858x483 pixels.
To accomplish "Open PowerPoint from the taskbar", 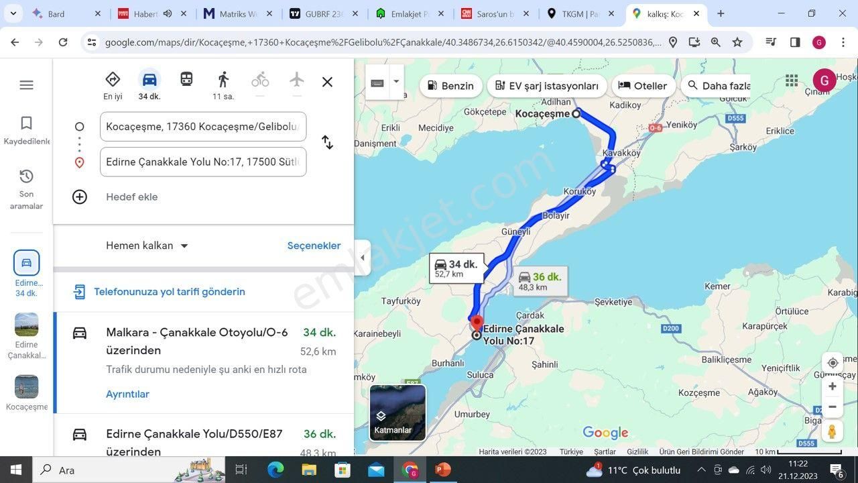I will coord(443,470).
